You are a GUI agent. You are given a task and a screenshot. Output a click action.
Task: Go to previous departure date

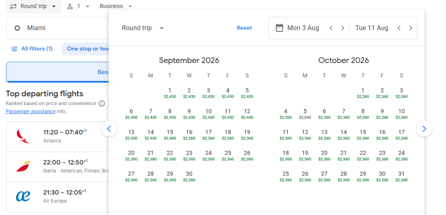(331, 28)
